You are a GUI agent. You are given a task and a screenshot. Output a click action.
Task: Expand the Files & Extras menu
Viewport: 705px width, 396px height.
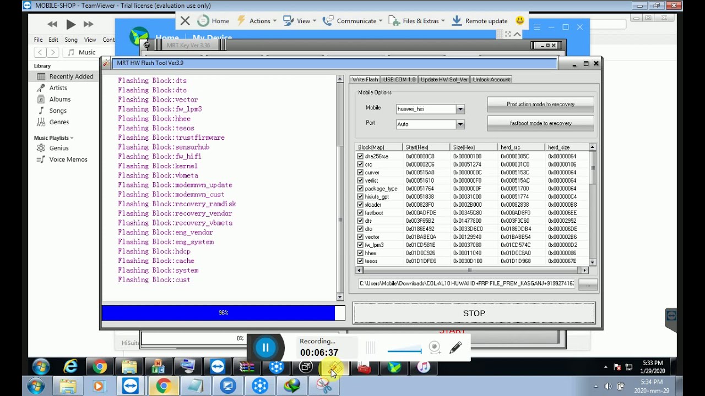pyautogui.click(x=417, y=21)
